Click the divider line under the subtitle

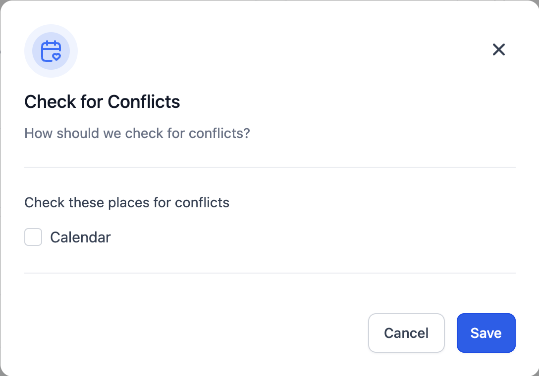click(270, 167)
